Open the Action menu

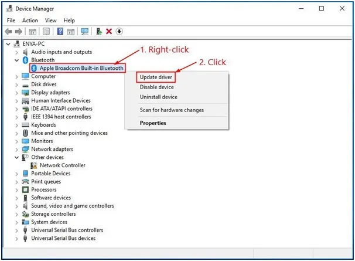click(x=30, y=21)
